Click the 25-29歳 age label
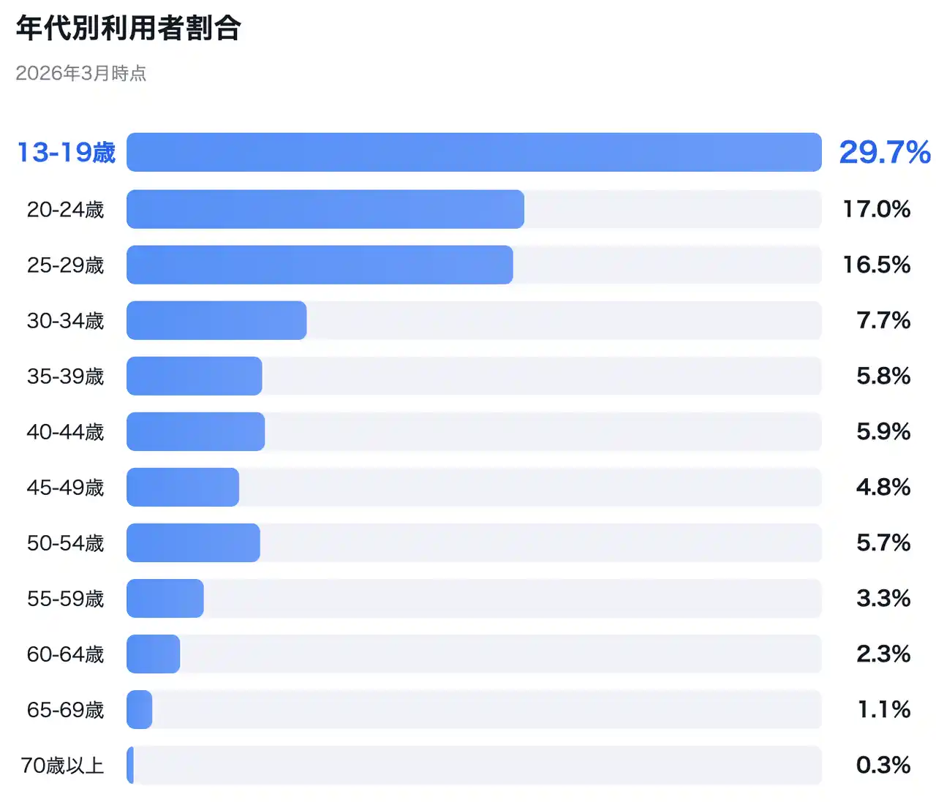The height and width of the screenshot is (802, 936). pyautogui.click(x=65, y=265)
